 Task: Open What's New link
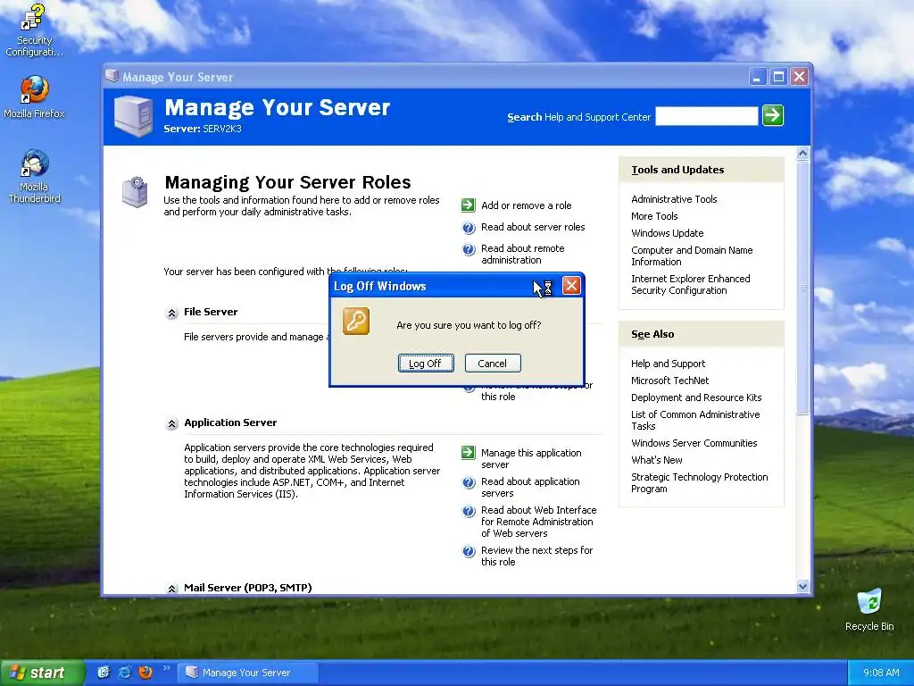pyautogui.click(x=656, y=460)
